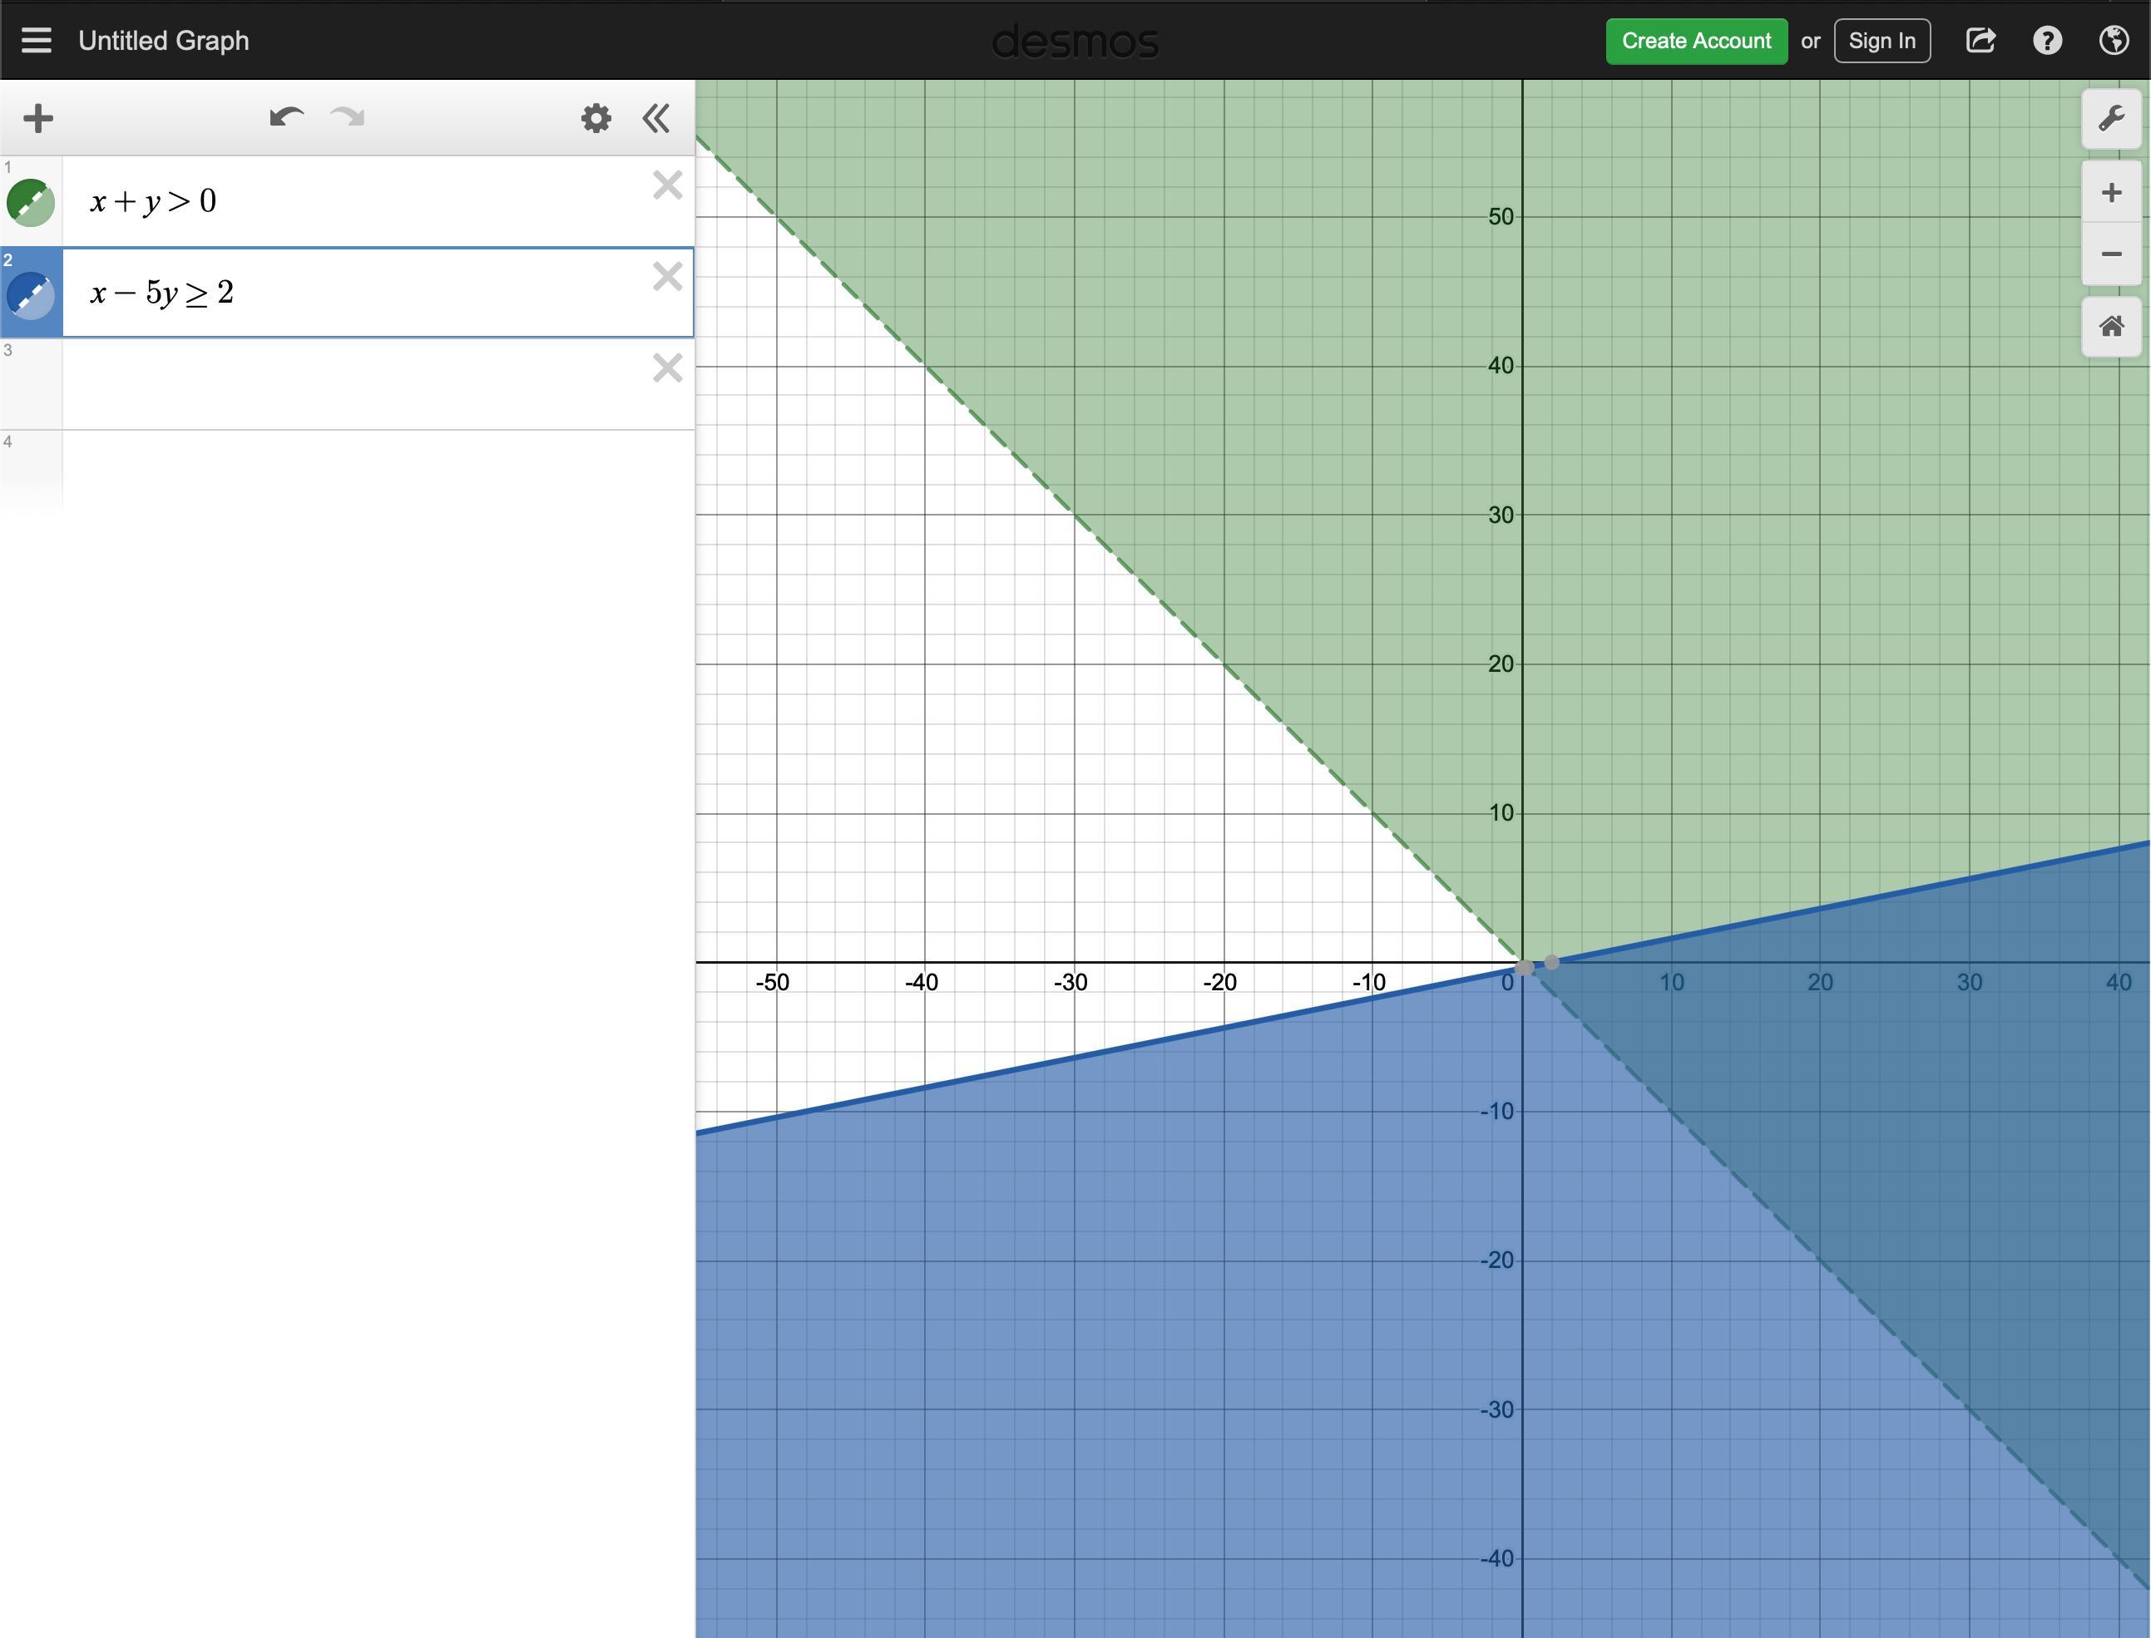Reset to default viewport home
The image size is (2151, 1638).
(x=2111, y=327)
